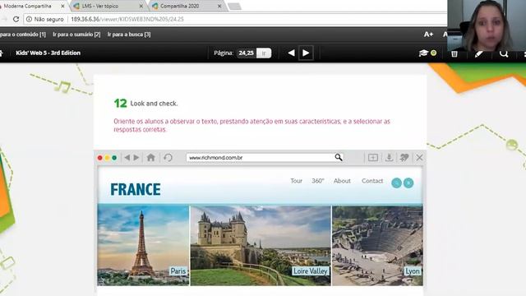Viewport: 526px width, 296px height.
Task: Open the Lyon amphitheater photo
Action: [377, 246]
